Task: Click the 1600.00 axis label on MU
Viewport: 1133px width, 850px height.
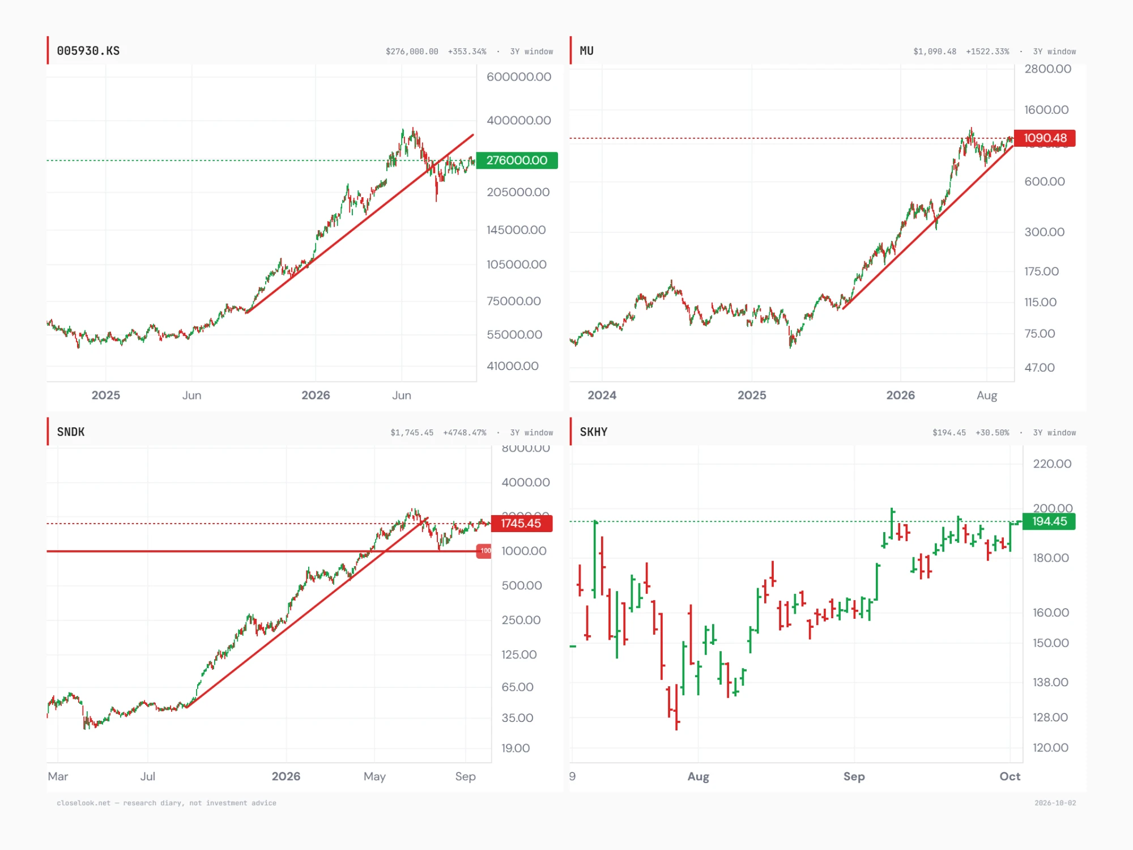Action: click(1046, 110)
